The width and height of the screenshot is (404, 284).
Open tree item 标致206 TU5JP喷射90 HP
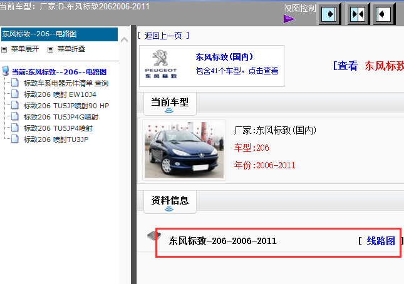66,106
